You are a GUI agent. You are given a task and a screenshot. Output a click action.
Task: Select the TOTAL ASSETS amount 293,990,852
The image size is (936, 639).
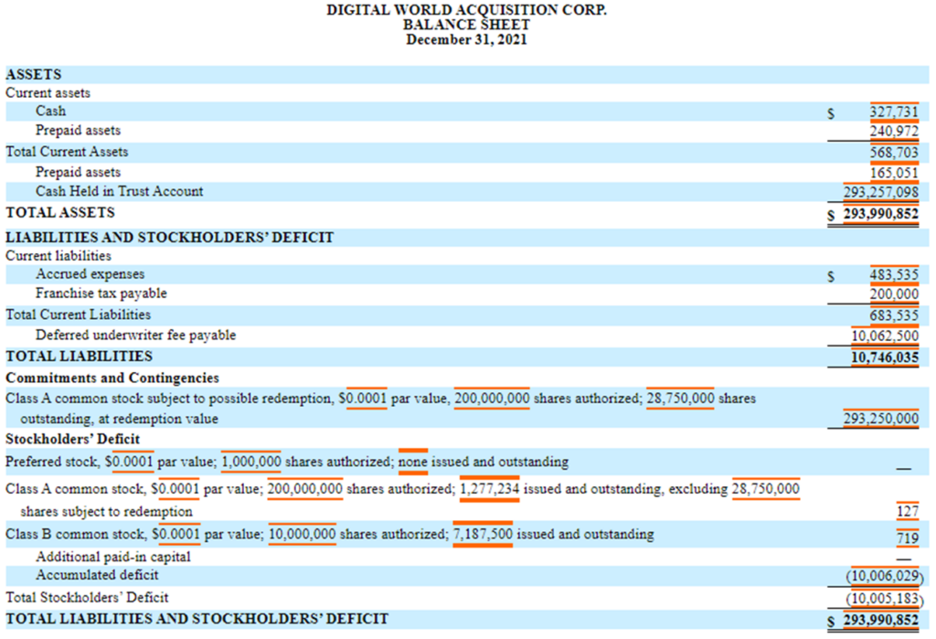880,213
